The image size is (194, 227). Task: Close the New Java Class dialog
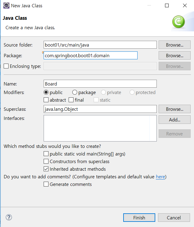coord(185,5)
